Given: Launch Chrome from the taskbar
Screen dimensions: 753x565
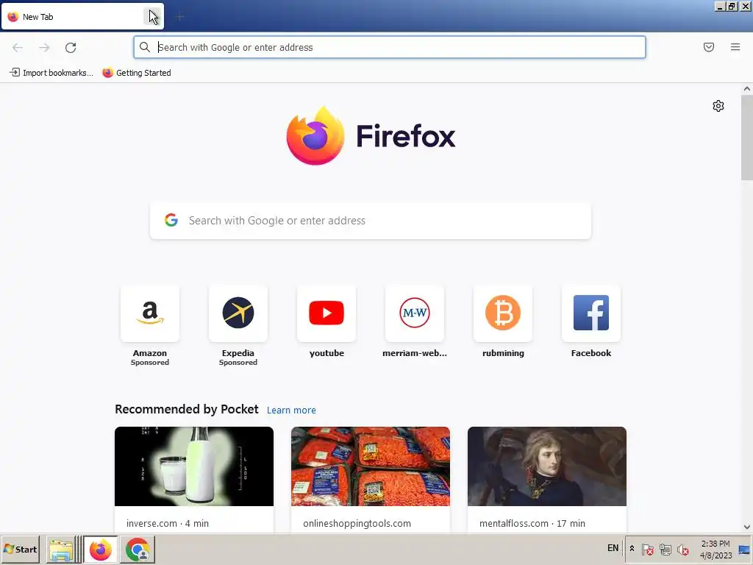Looking at the screenshot, I should (x=138, y=550).
